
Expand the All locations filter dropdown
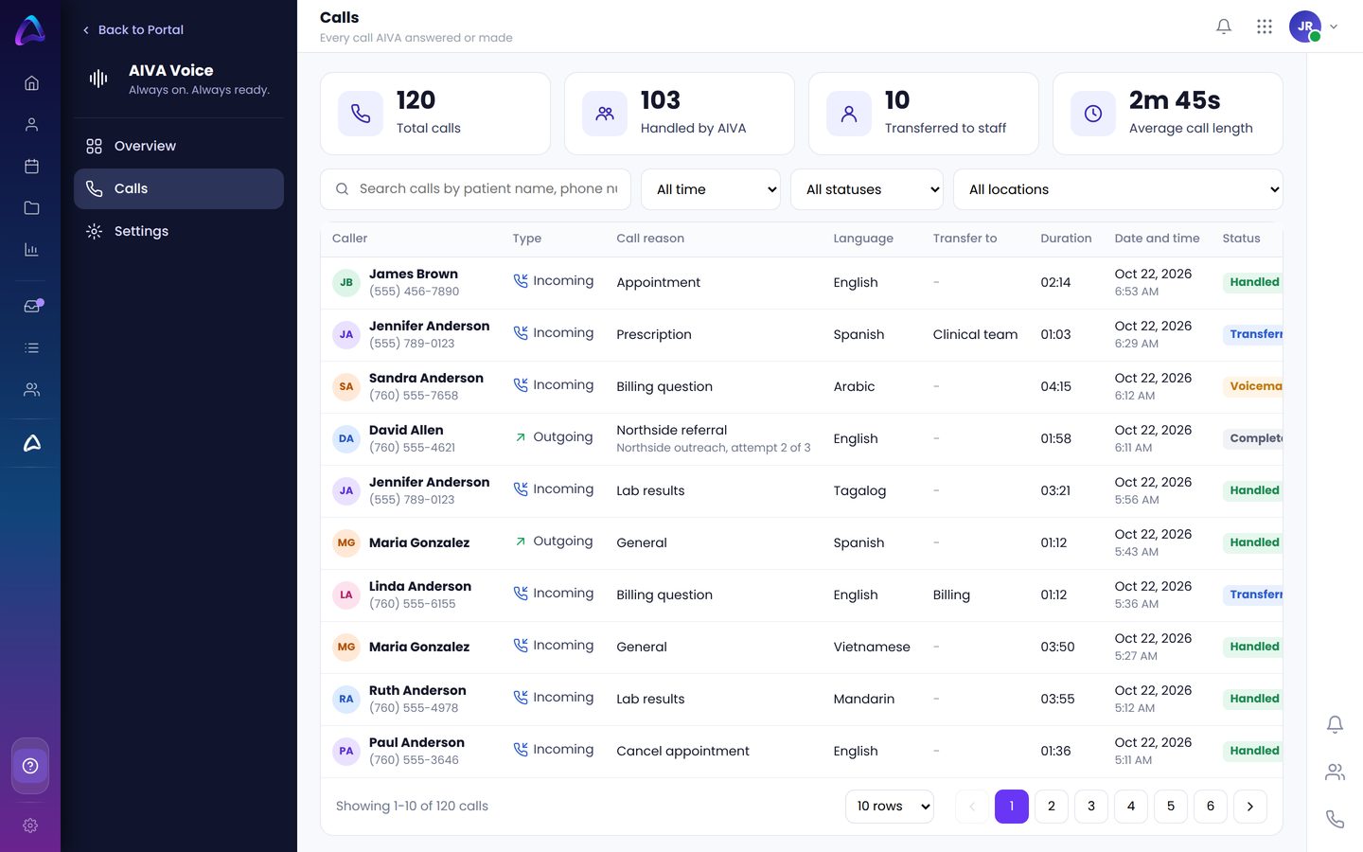point(1118,189)
